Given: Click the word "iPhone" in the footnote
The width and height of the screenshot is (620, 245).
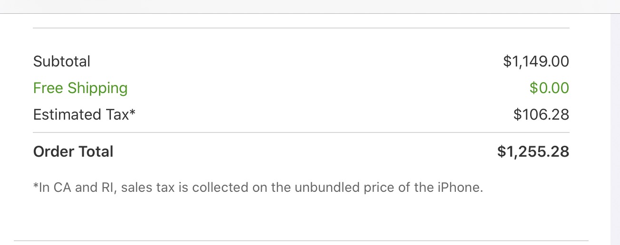Looking at the screenshot, I should point(459,188).
